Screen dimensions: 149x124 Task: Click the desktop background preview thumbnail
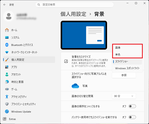click(84, 35)
